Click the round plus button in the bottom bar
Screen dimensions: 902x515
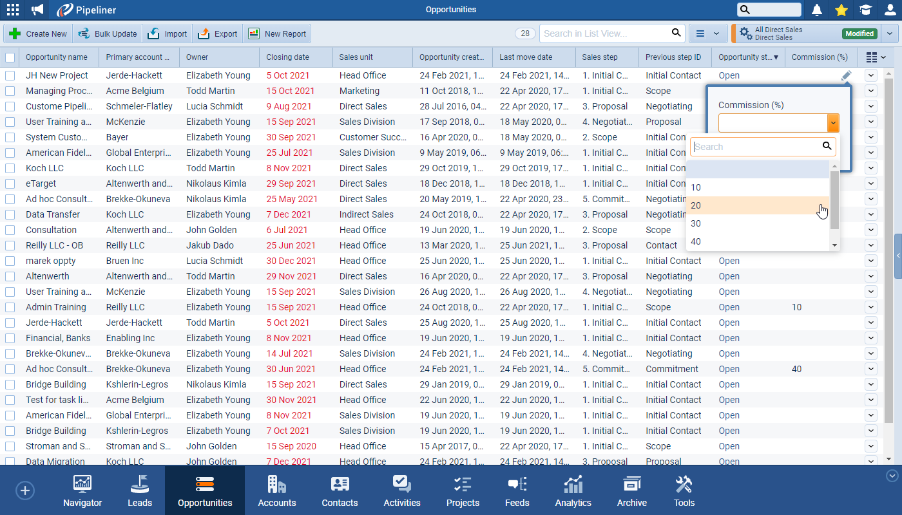[24, 491]
